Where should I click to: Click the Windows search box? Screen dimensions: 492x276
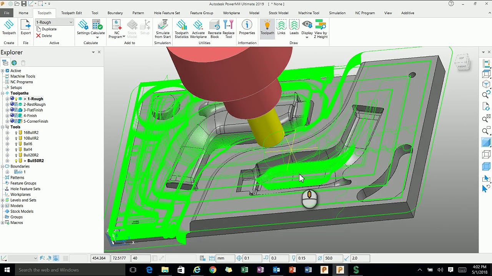(x=69, y=270)
